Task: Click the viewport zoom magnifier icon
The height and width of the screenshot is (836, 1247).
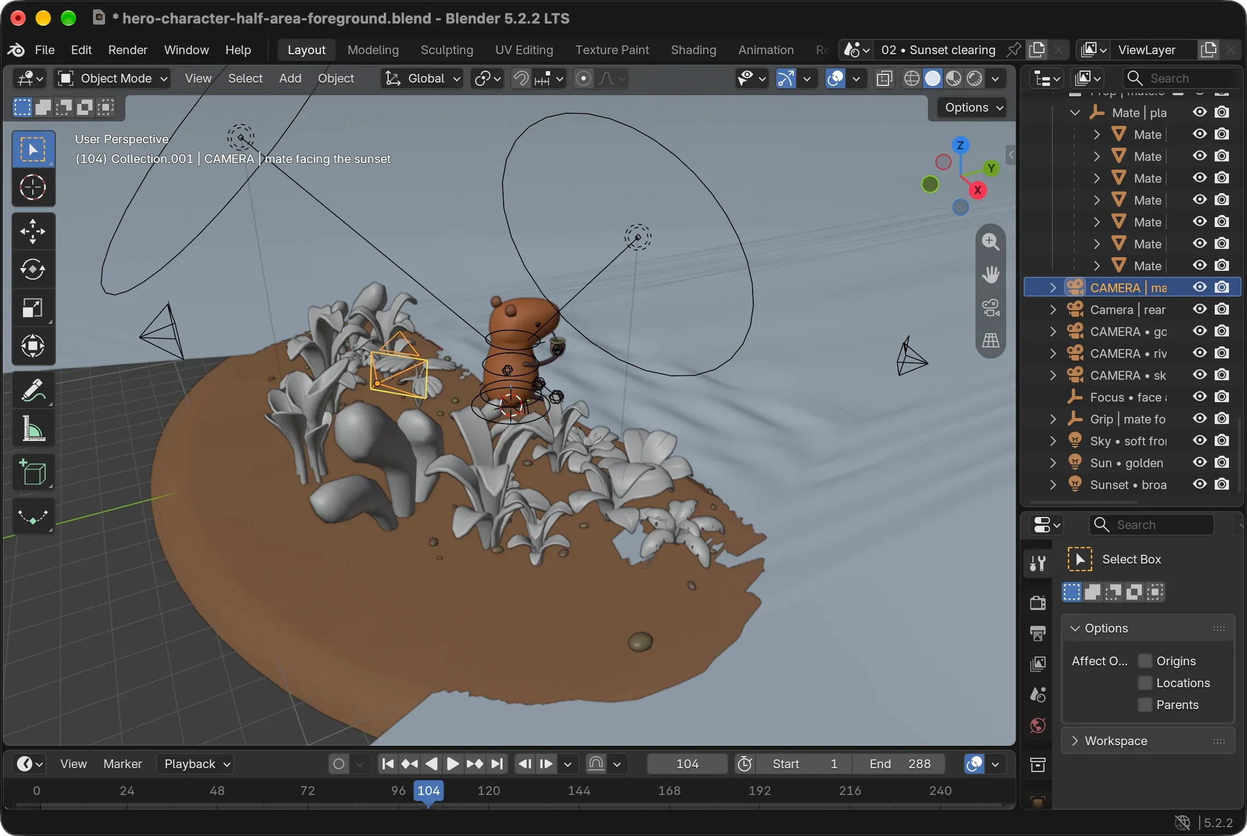Action: click(991, 241)
